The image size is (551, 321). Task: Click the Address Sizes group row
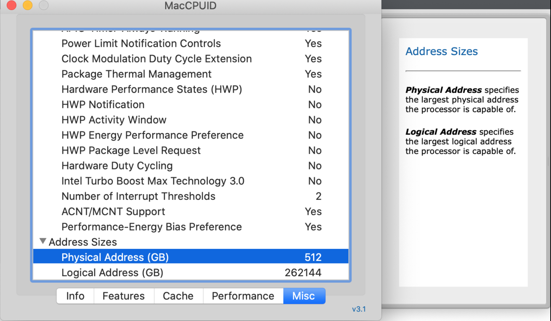(83, 242)
